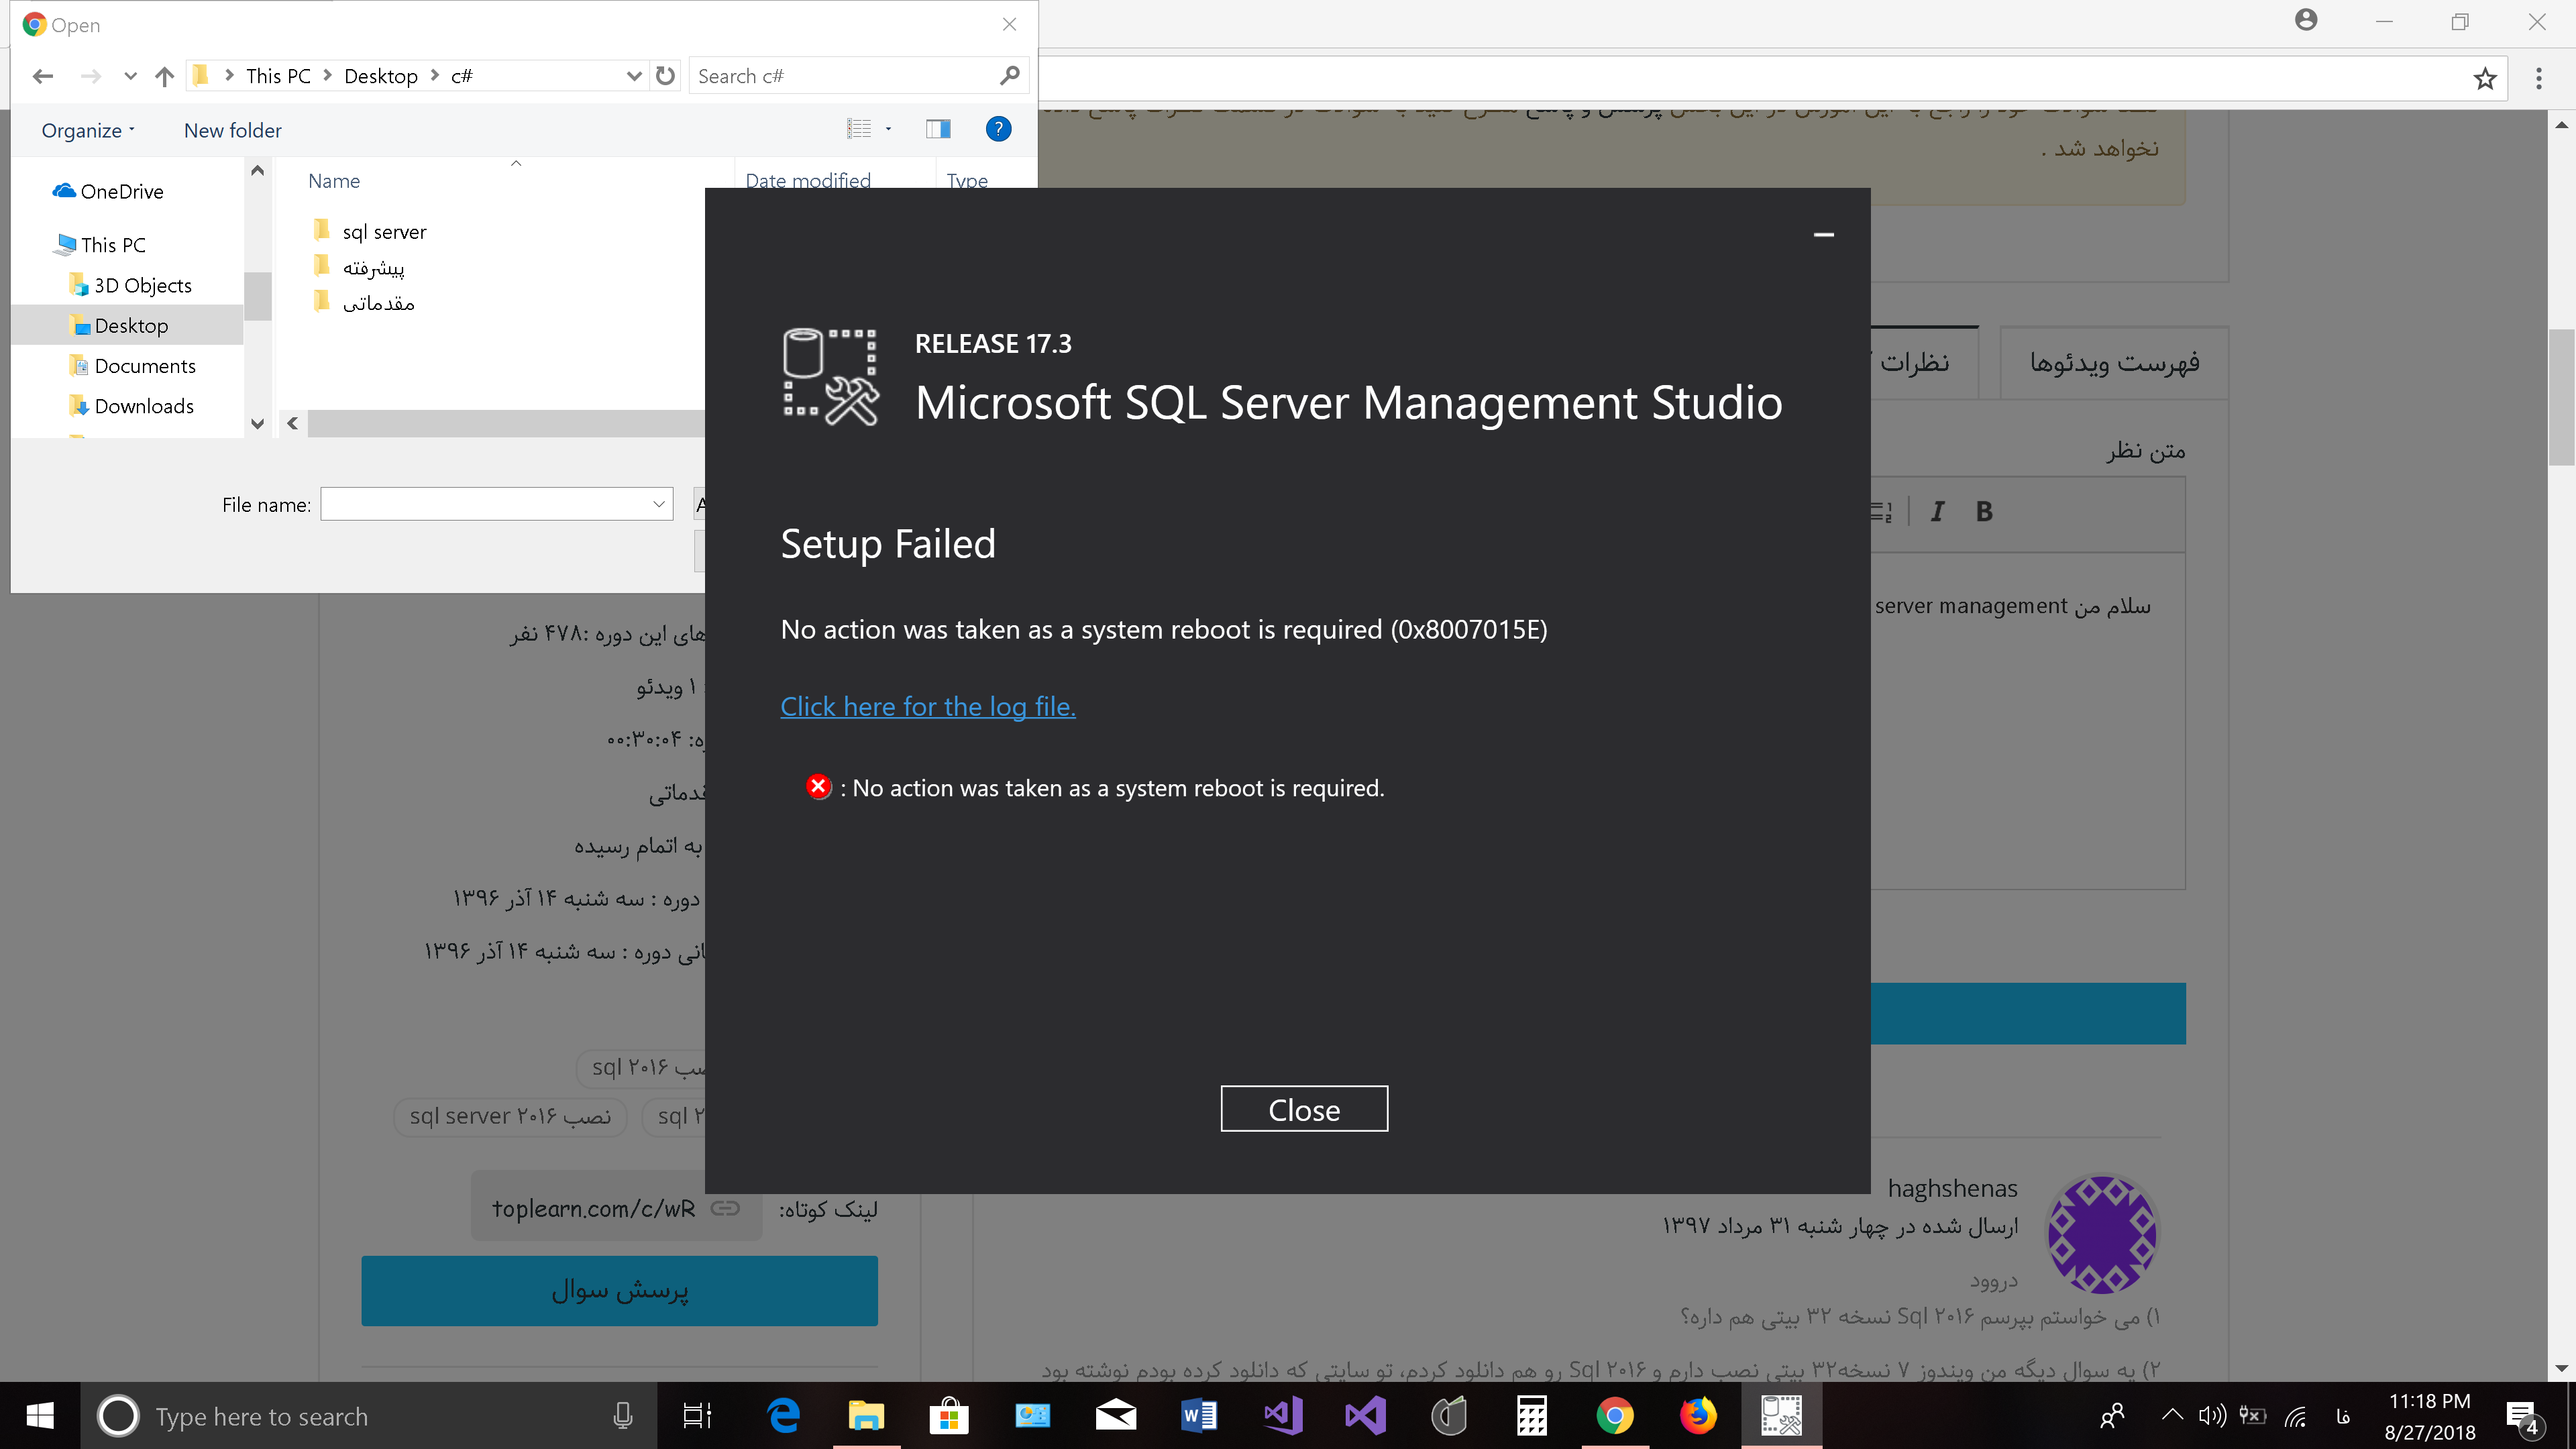Open recent locations dropdown in Open dialog
2576x1449 pixels.
coord(130,76)
